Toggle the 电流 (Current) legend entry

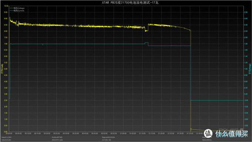click(19, 11)
